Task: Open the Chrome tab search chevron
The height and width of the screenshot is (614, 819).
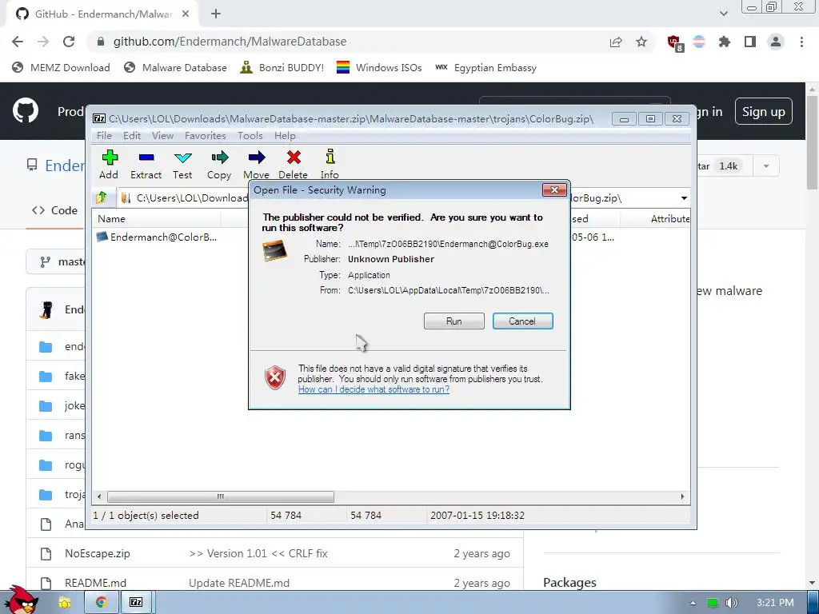Action: pos(723,14)
